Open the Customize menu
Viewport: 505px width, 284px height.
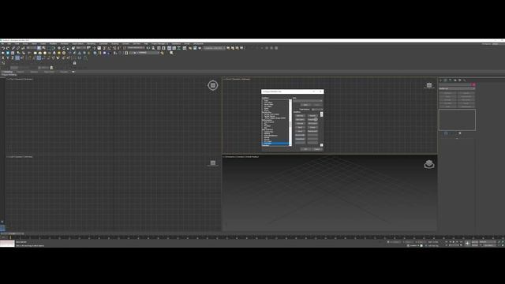pyautogui.click(x=103, y=44)
